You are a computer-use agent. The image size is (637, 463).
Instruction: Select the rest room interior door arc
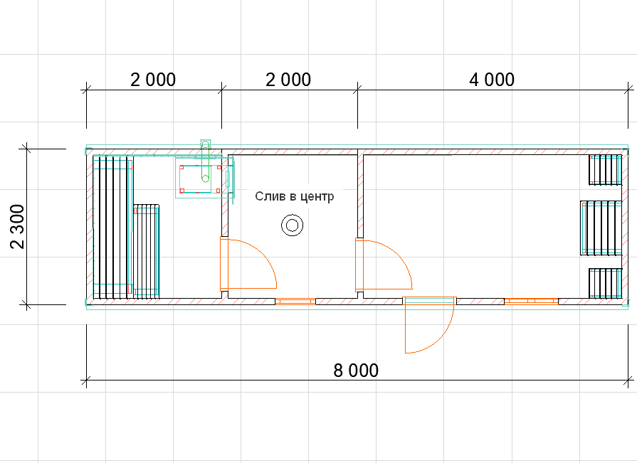(x=384, y=264)
